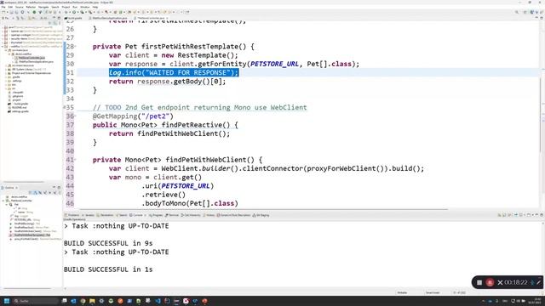Open the Edit menu
The image size is (545, 306).
tap(10, 7)
